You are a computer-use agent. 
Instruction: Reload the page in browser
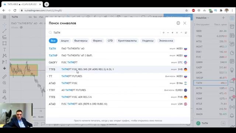(15, 10)
